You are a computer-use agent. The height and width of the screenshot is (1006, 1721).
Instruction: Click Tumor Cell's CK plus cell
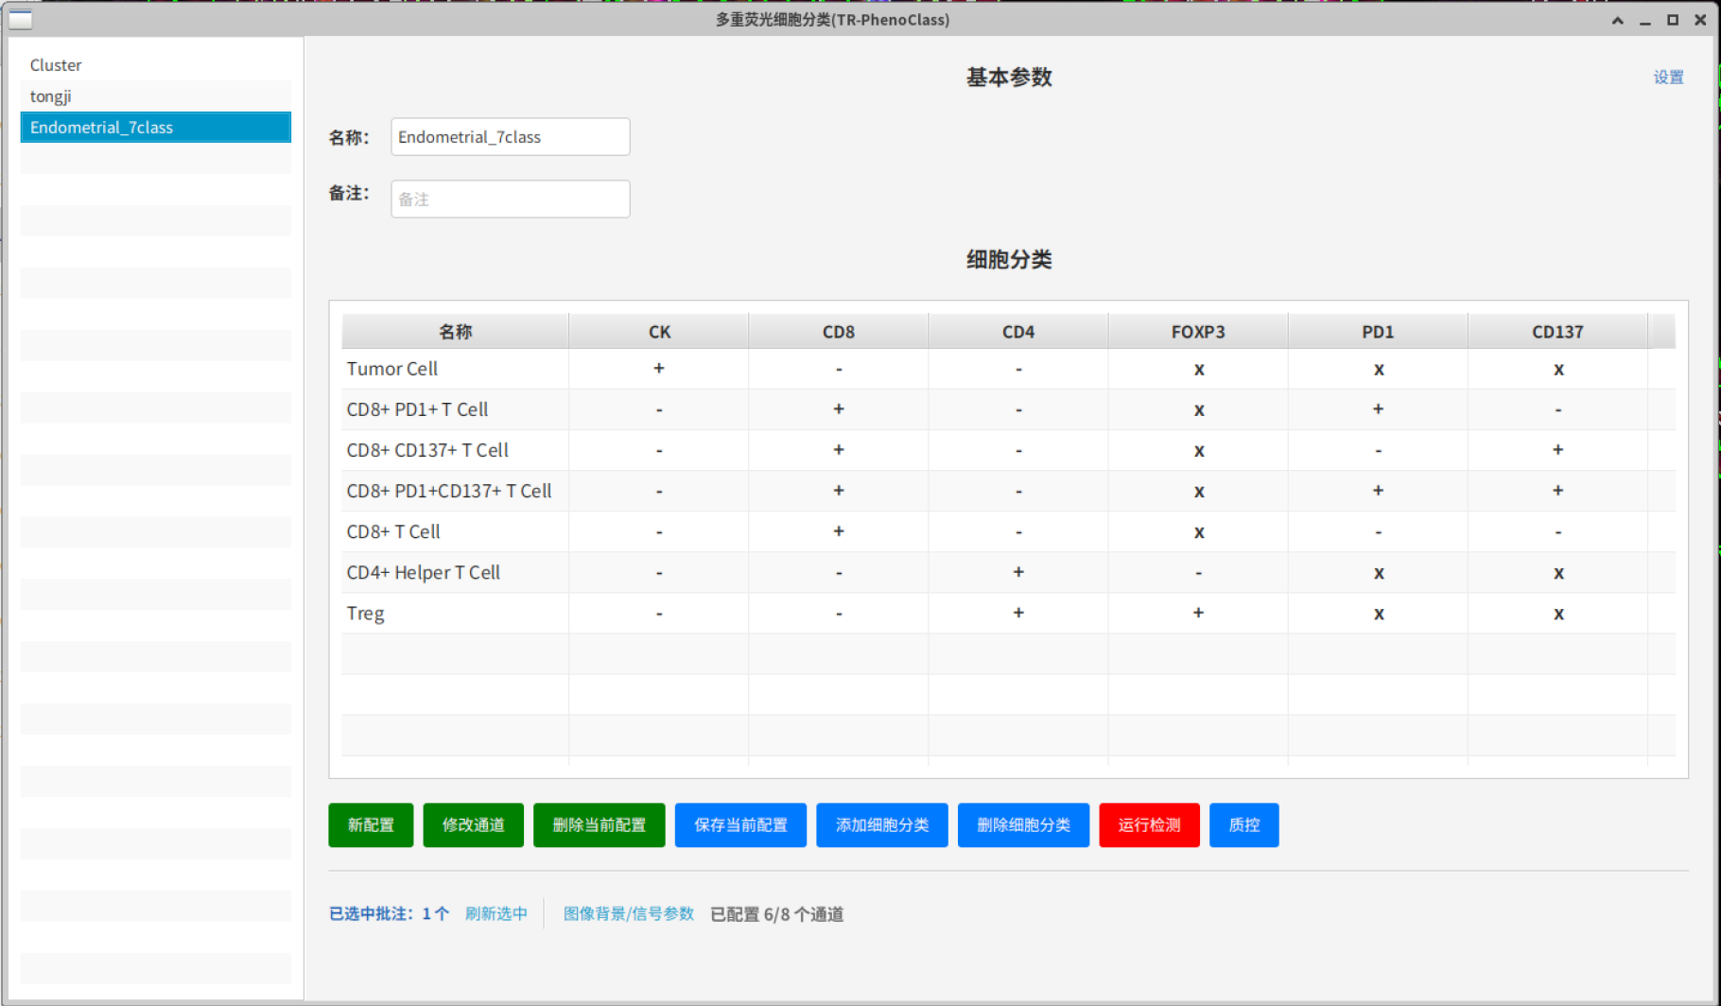pyautogui.click(x=659, y=369)
